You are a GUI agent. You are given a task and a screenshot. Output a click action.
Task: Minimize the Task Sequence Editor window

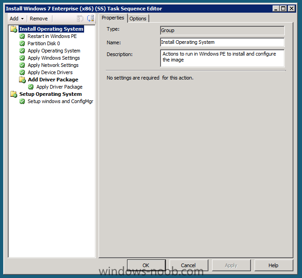(x=276, y=9)
